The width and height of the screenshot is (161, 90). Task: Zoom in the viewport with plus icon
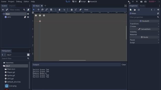(x=44, y=15)
